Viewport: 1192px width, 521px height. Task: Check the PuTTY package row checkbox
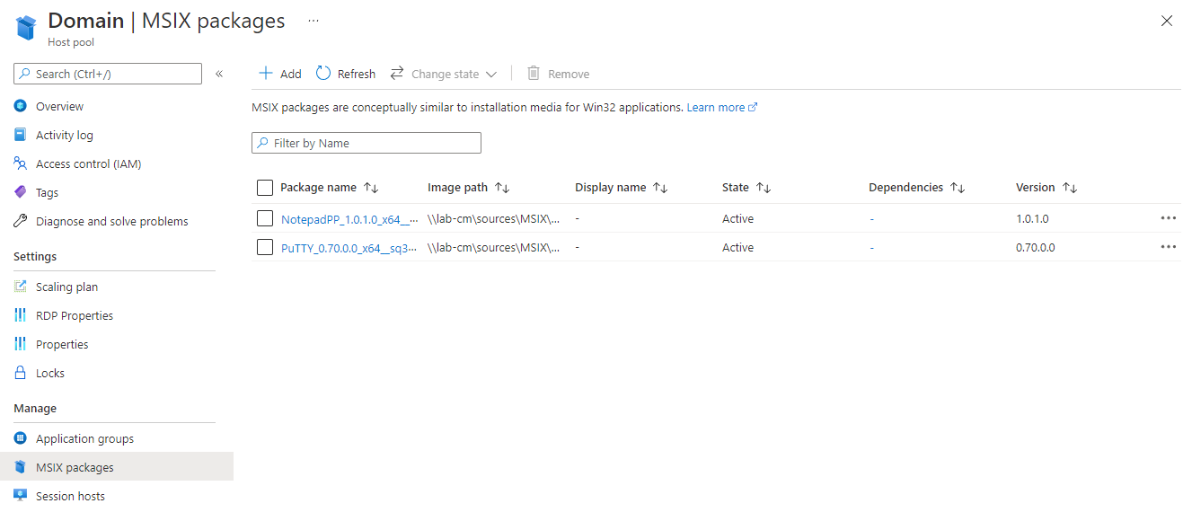coord(264,247)
